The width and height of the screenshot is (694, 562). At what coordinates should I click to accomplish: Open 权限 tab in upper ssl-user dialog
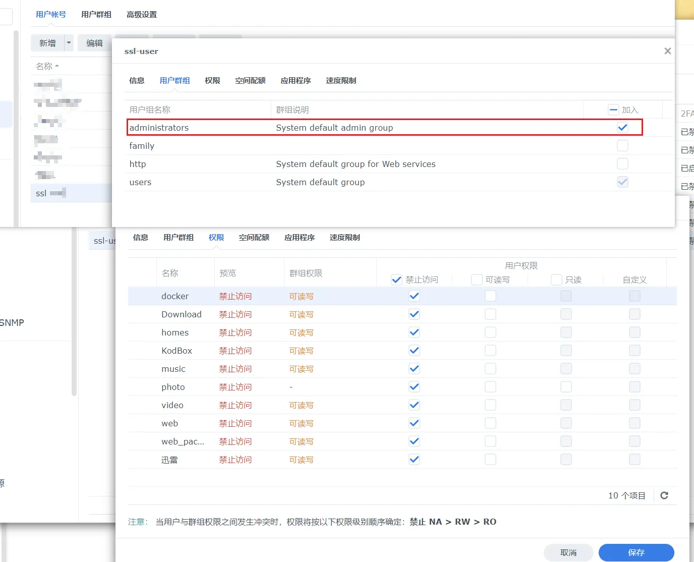pyautogui.click(x=212, y=81)
